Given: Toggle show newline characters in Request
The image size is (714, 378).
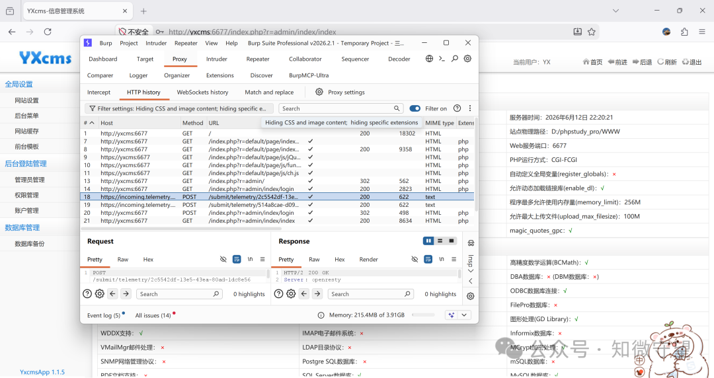Looking at the screenshot, I should coord(250,259).
